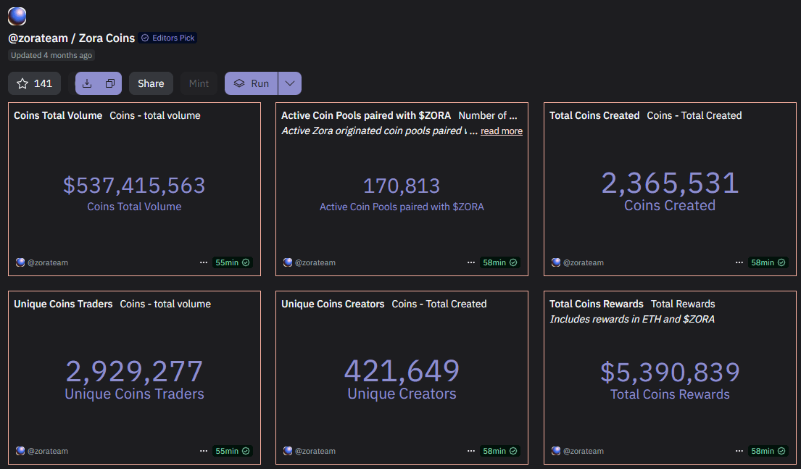Image resolution: width=801 pixels, height=469 pixels.
Task: Open Total Coins Rewards card title
Action: tap(596, 304)
